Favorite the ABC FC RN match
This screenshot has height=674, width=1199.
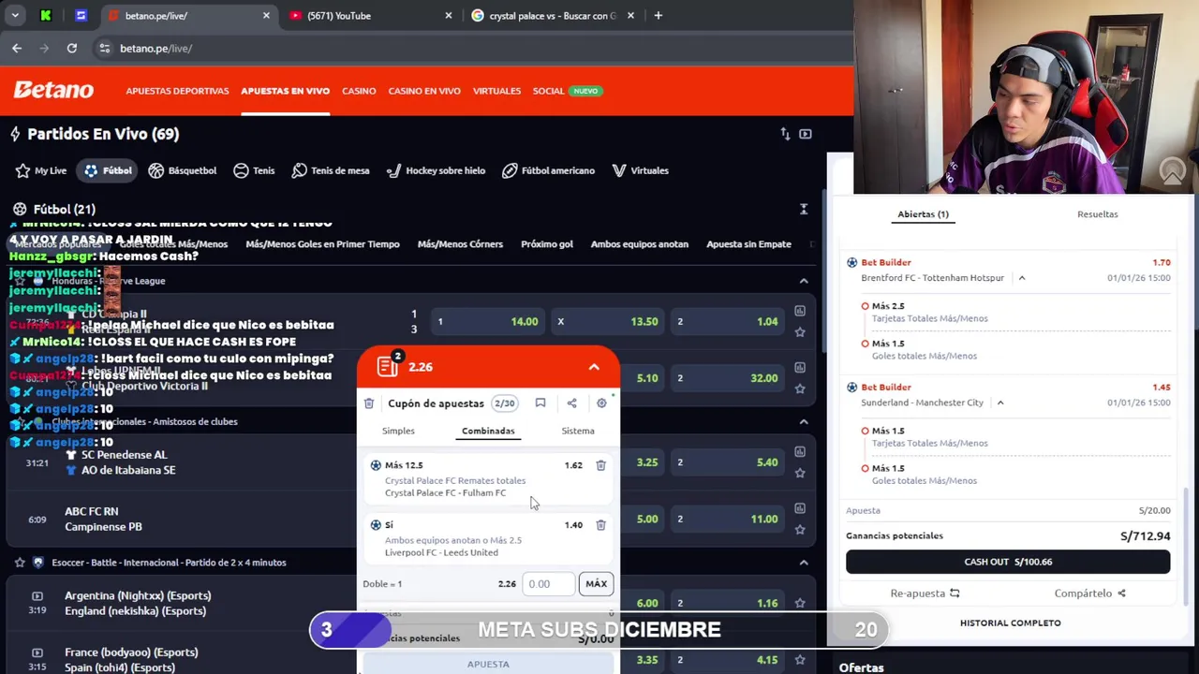(800, 529)
